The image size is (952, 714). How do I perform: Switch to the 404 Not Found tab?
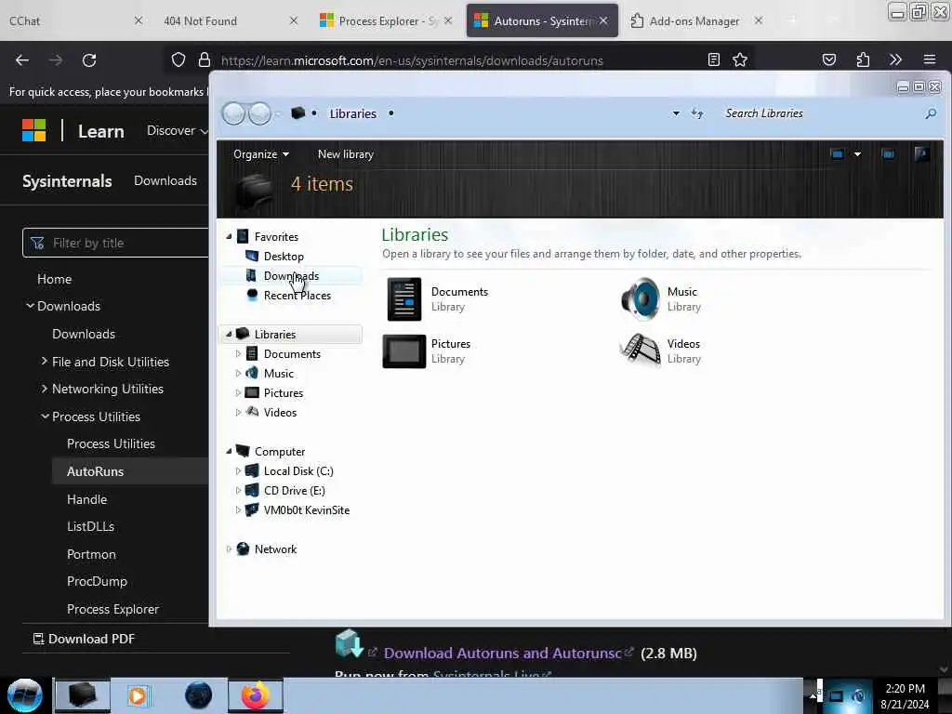(231, 20)
